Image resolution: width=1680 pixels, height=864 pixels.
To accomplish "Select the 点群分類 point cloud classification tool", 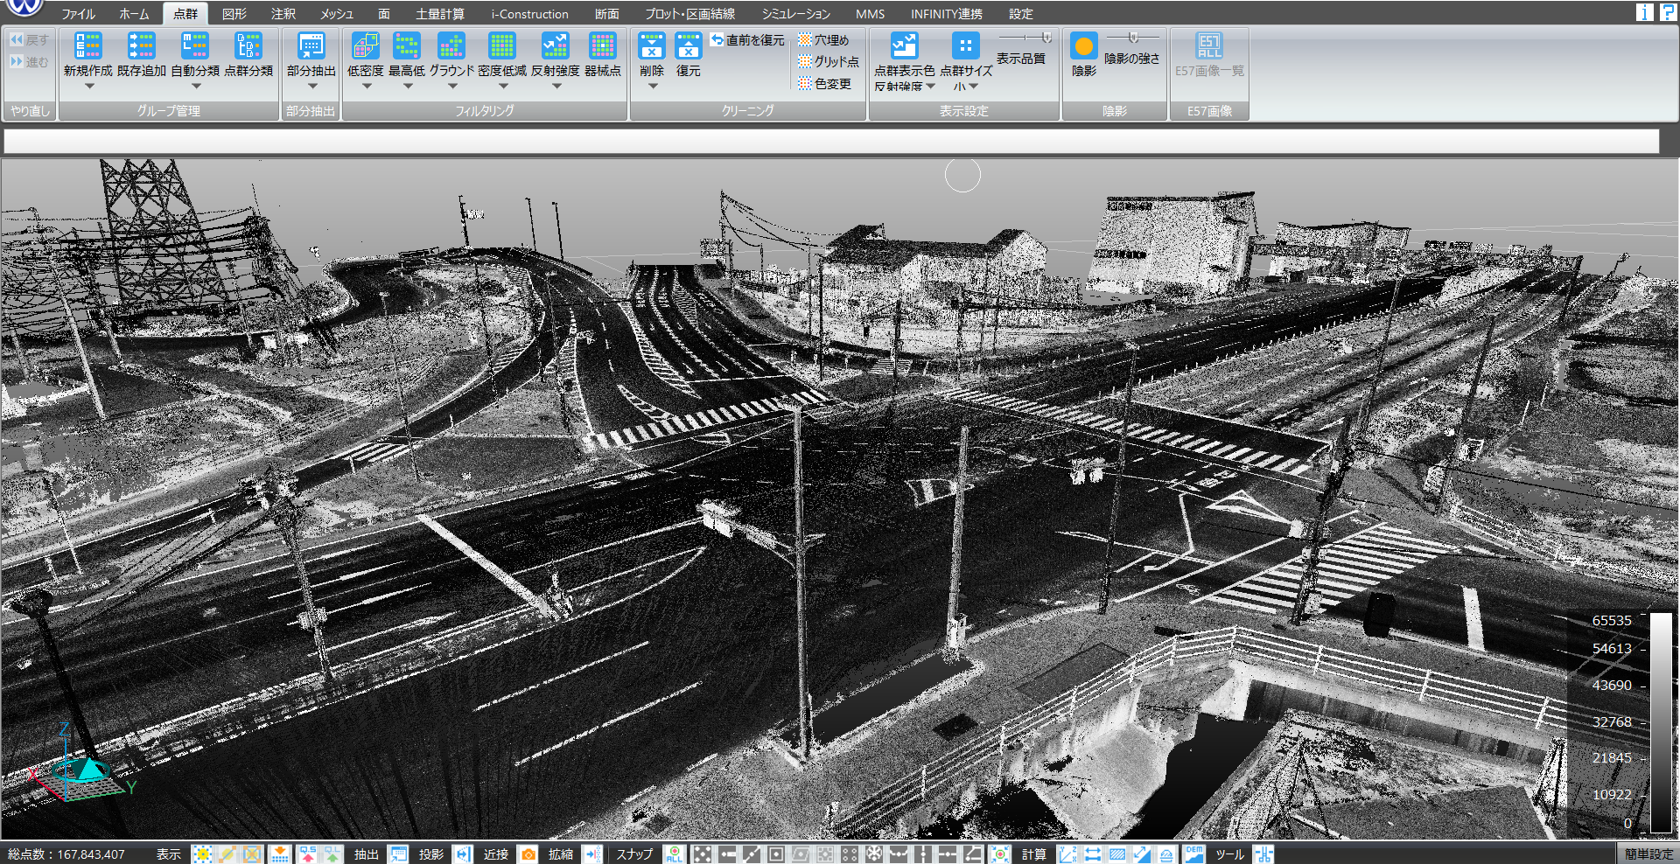I will [248, 46].
